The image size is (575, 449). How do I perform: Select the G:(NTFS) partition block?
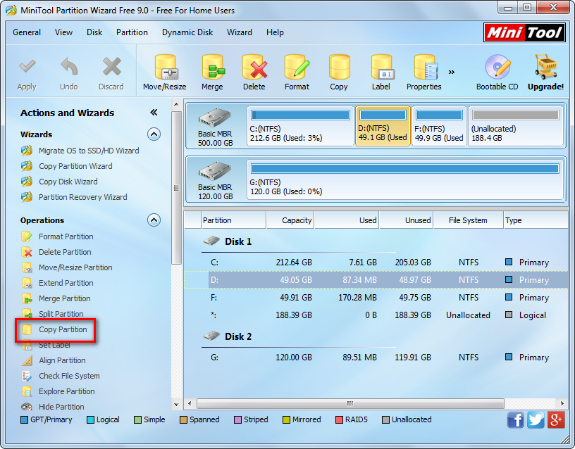click(x=405, y=180)
